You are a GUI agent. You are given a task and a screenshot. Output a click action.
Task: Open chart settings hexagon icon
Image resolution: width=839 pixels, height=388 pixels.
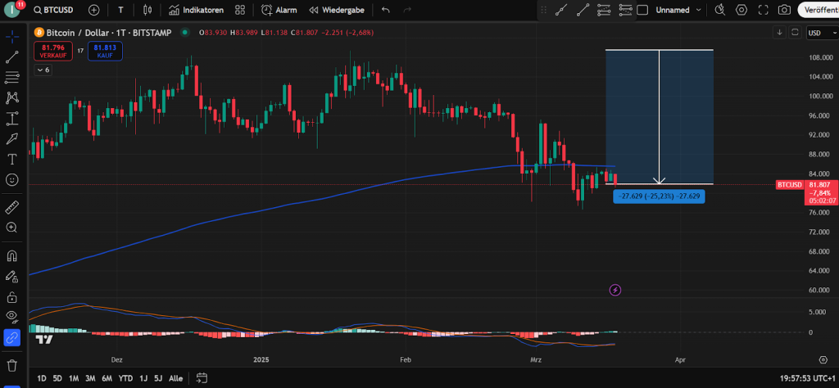(x=741, y=10)
